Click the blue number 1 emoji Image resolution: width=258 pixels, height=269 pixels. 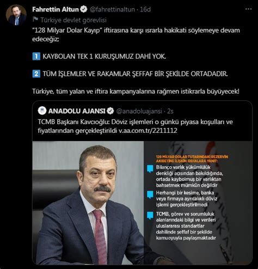coord(36,56)
